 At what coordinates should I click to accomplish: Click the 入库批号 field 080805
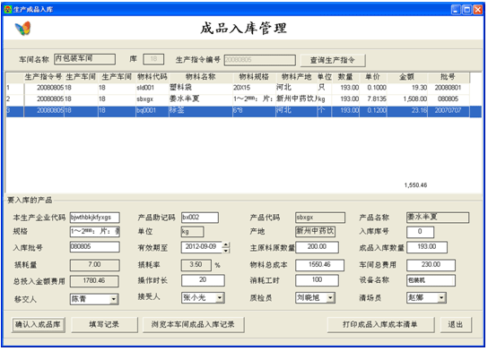pos(94,247)
